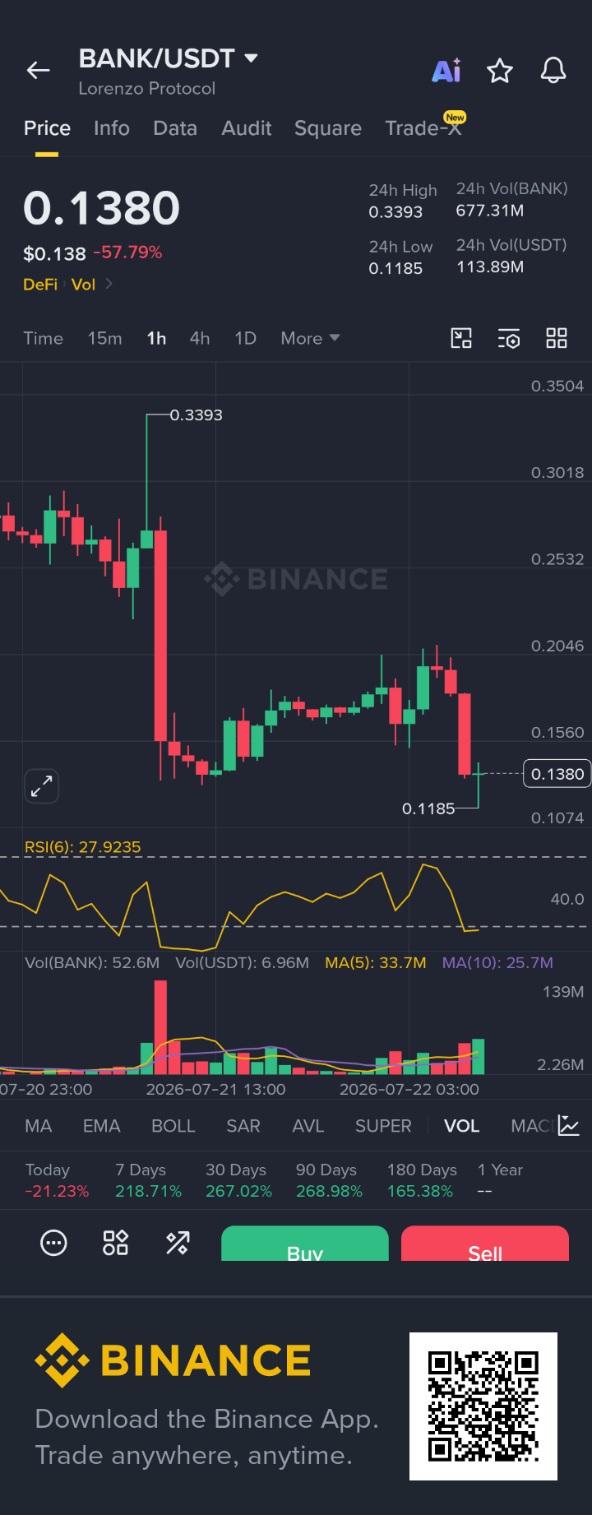Enable the MA indicator
Viewport: 592px width, 1515px height.
pos(39,1126)
